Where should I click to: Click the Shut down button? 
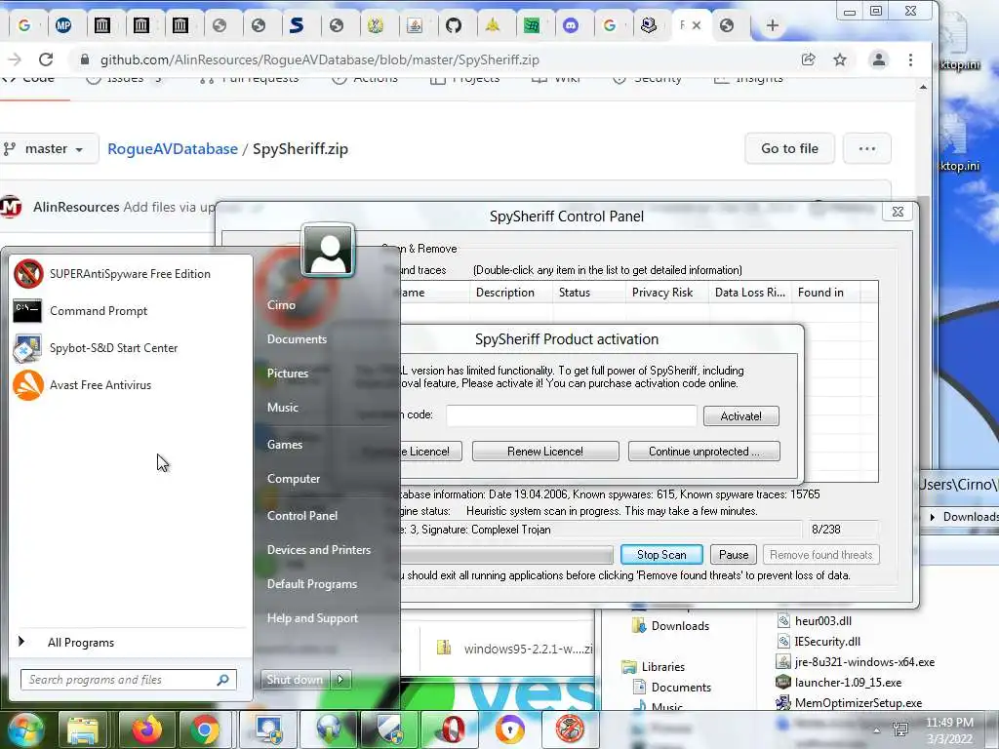click(295, 680)
